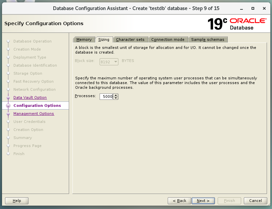Maximize the Database Configuration Assistant window
This screenshot has height=209, width=272.
(x=253, y=8)
